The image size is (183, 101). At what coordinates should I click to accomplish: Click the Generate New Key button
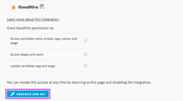click(x=28, y=94)
